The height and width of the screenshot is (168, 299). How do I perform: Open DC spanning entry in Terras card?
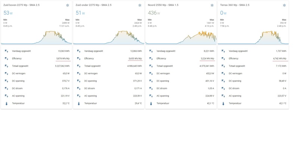click(253, 81)
